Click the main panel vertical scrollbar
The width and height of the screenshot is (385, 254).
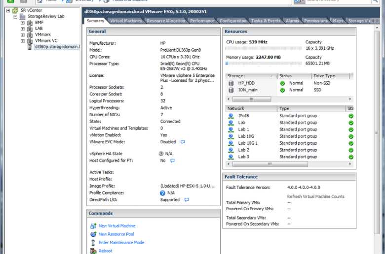(x=377, y=132)
